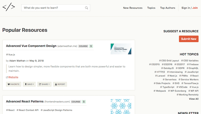Click COURSE badge on Advanced React Patterns
This screenshot has width=201, height=114.
tap(76, 102)
